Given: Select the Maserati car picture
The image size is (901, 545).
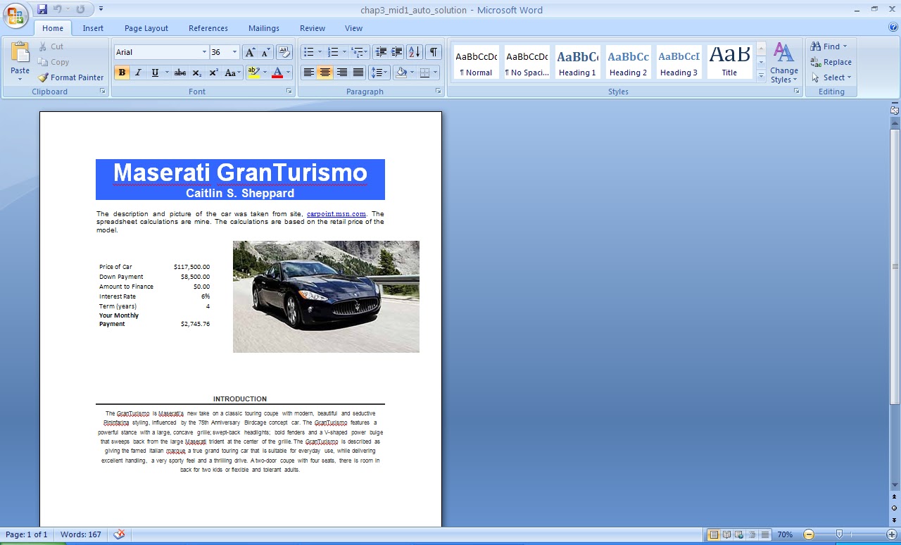Looking at the screenshot, I should tap(326, 296).
